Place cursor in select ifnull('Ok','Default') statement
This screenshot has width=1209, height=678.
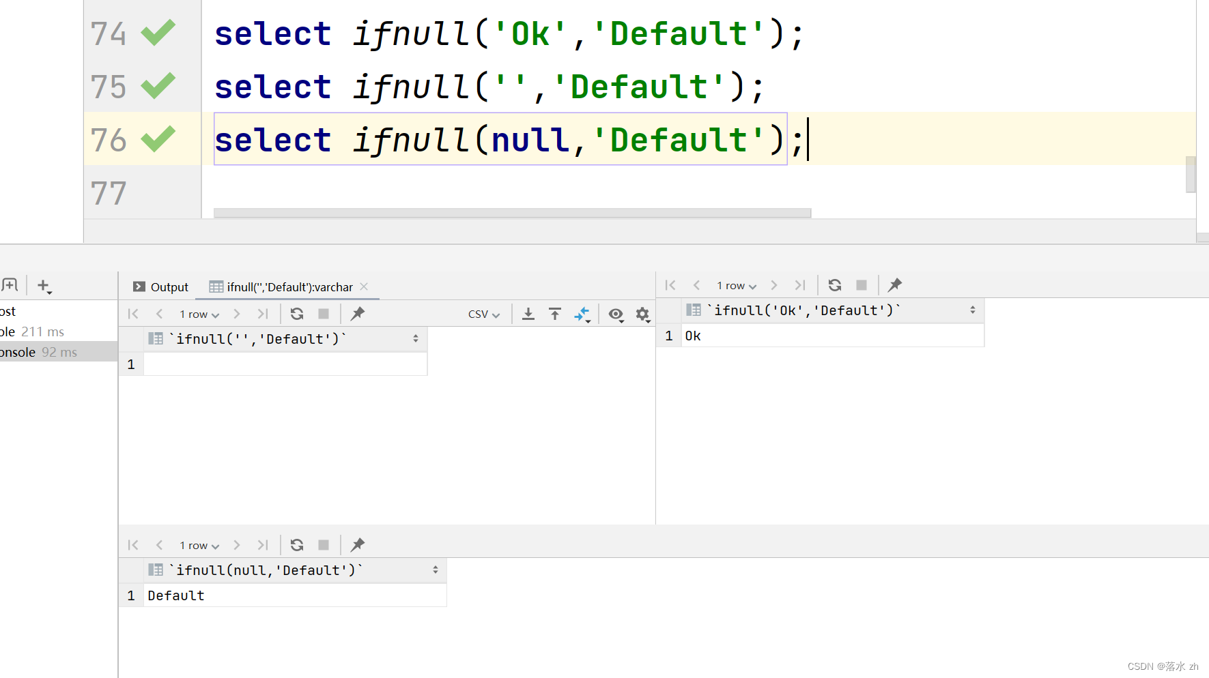pos(509,33)
